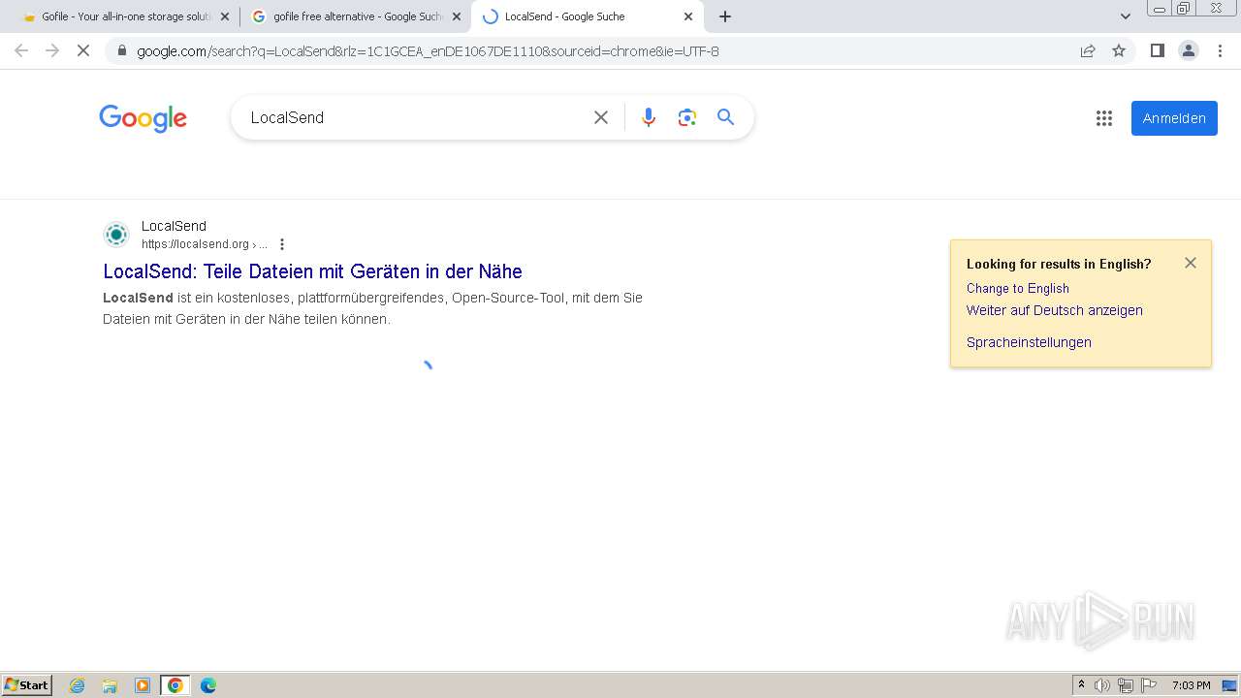This screenshot has width=1241, height=698.
Task: View site information via the lock icon
Action: (121, 50)
